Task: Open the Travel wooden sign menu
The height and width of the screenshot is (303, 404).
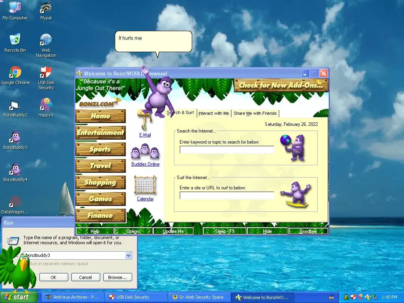Action: (x=101, y=166)
